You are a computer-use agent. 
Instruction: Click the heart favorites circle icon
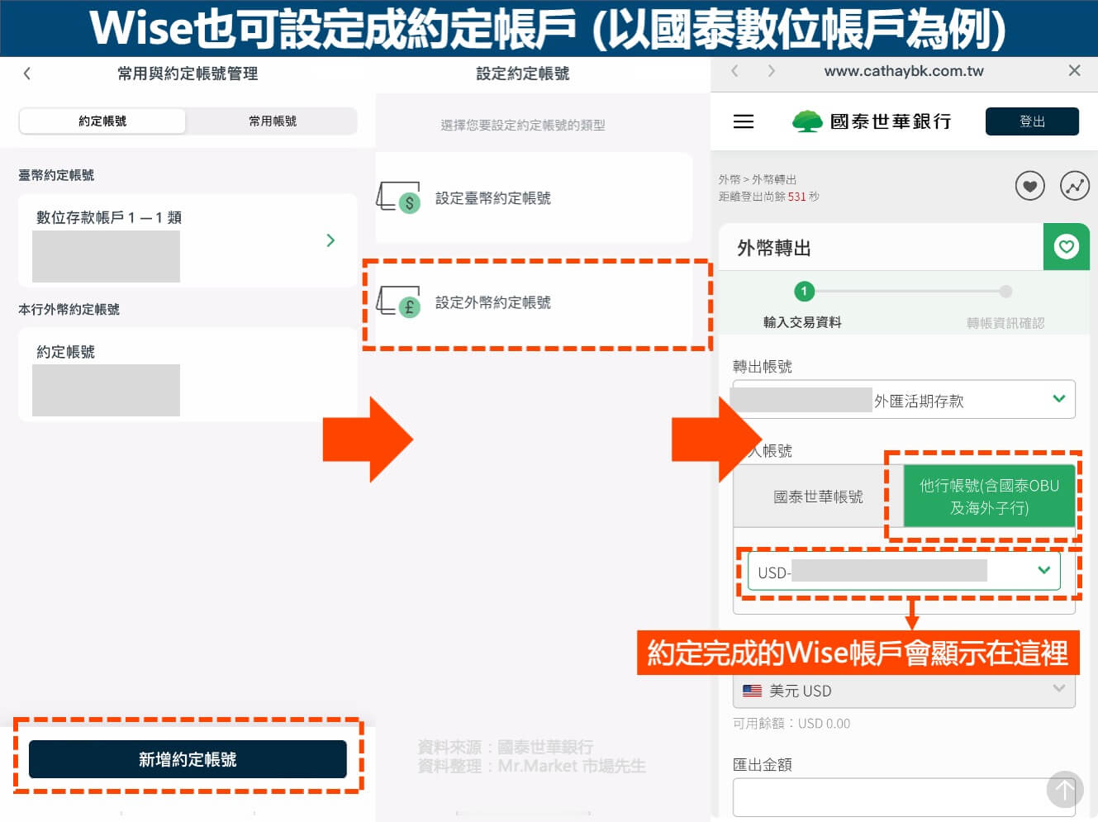coord(1029,186)
